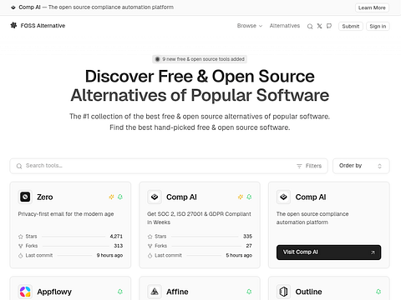Image resolution: width=401 pixels, height=300 pixels.
Task: Click the chat bubble icon in navbar
Action: pyautogui.click(x=329, y=26)
